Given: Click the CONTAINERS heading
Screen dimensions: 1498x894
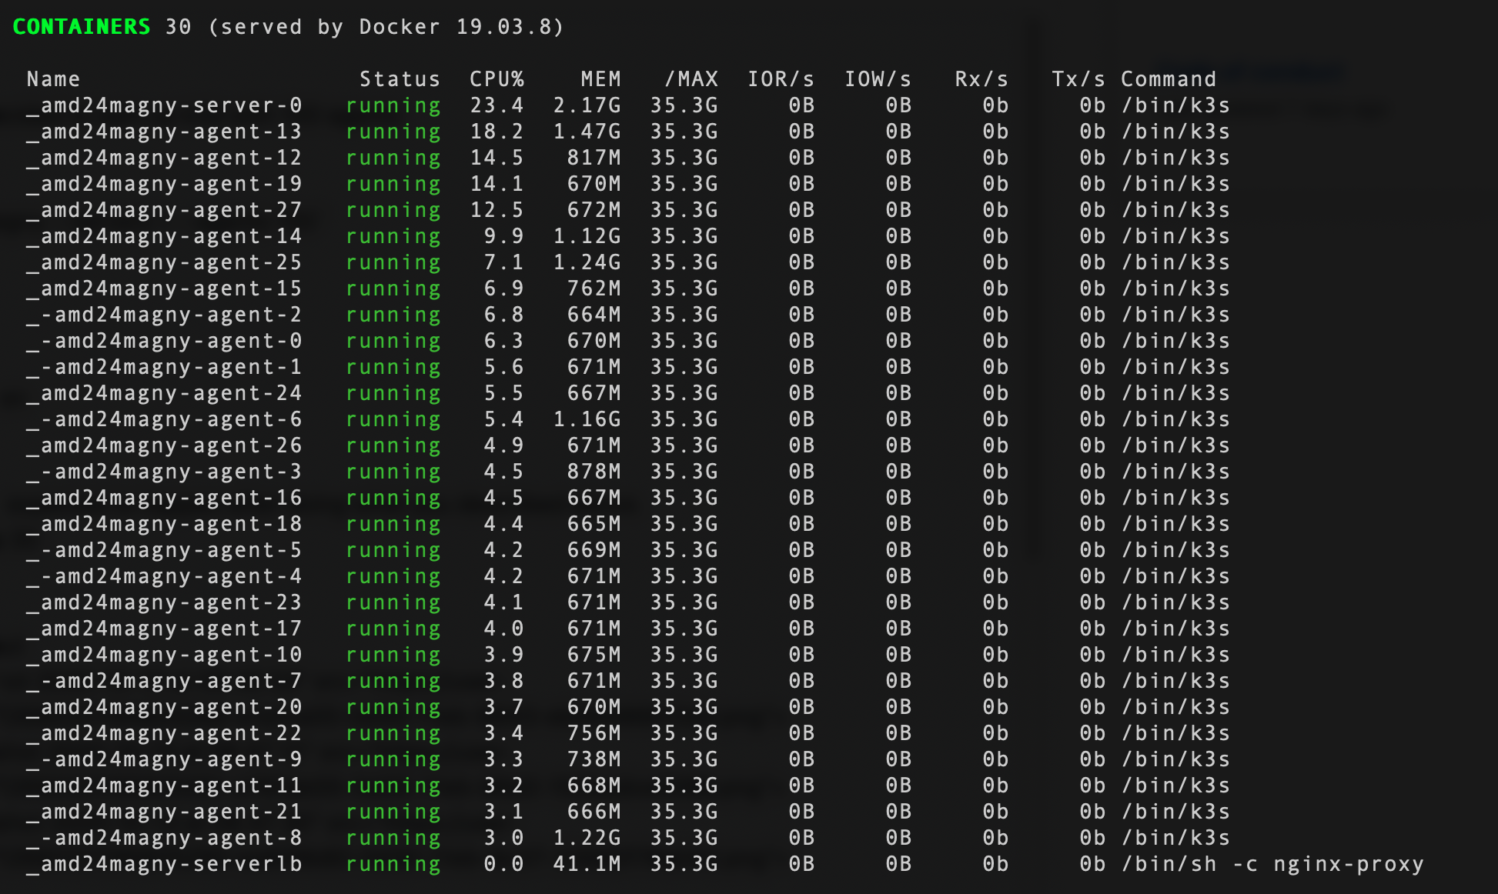Looking at the screenshot, I should (x=82, y=27).
